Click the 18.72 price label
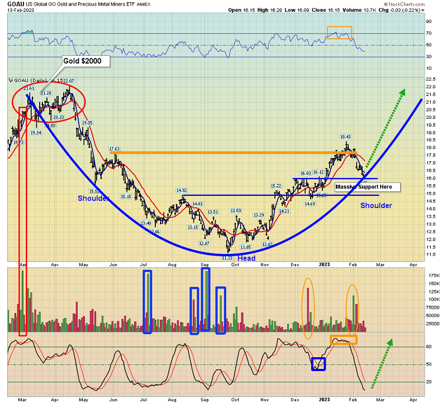Viewport: 447px width, 404px height. [19, 142]
